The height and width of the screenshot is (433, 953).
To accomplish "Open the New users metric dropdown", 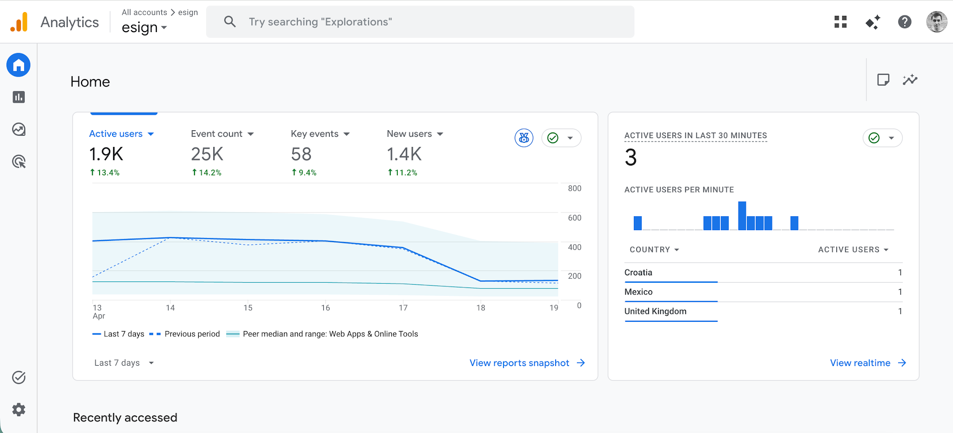I will tap(415, 134).
